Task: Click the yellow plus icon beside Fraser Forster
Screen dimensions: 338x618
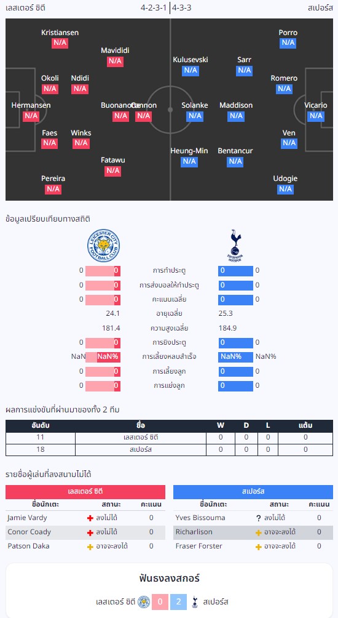Action: click(259, 547)
